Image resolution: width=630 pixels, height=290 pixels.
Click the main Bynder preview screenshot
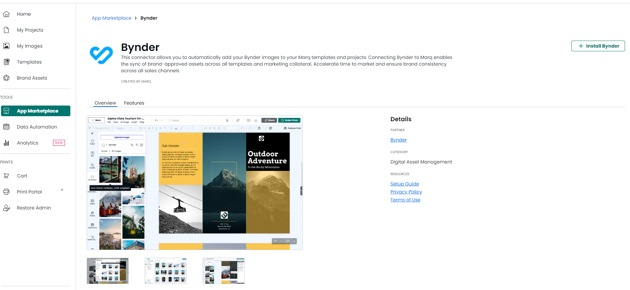(195, 182)
